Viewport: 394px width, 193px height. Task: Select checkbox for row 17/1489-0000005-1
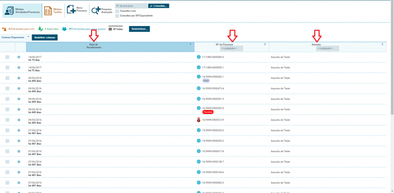point(7,67)
